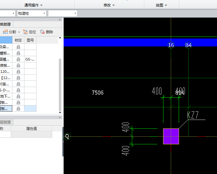Screen dimensions: 217x174
Task: Click the purple KZ7 column
Action: [171, 136]
